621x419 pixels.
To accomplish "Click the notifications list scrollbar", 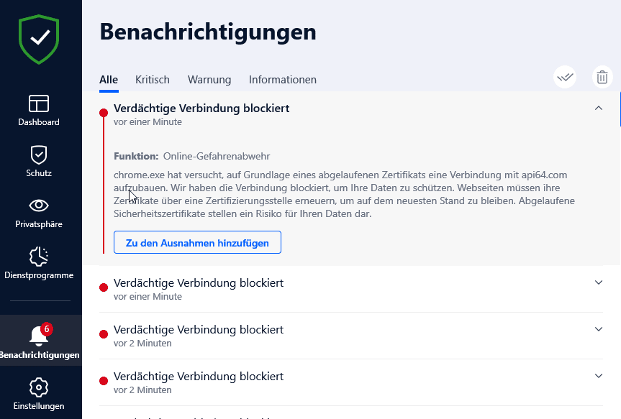I will pos(619,108).
